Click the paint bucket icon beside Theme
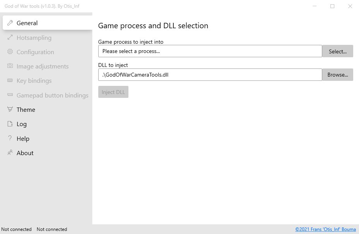 tap(10, 109)
